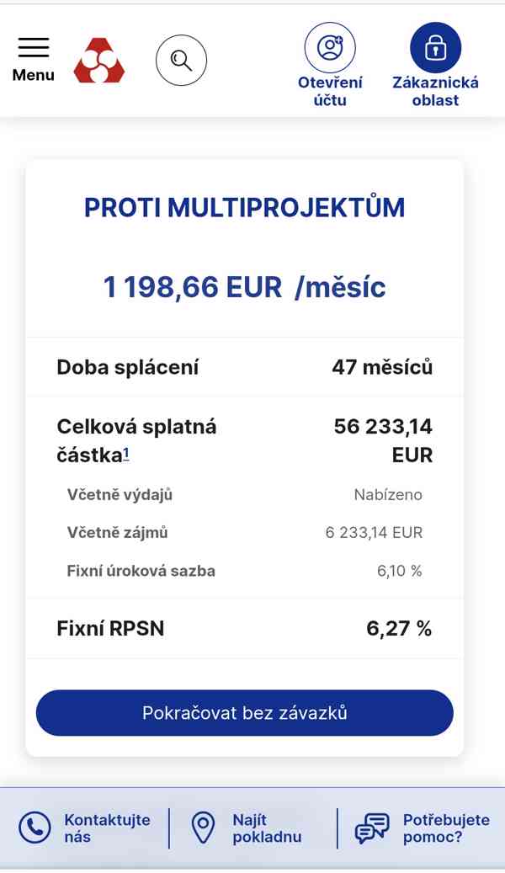Screen dimensions: 505x873
Task: Click the phone icon for Kontaktujte nás
Action: tap(35, 828)
